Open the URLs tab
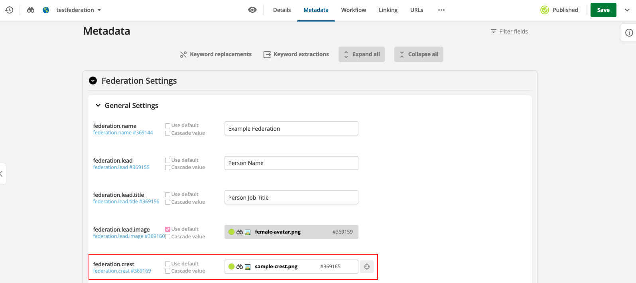Screen dimensions: 636x283 [x=417, y=10]
